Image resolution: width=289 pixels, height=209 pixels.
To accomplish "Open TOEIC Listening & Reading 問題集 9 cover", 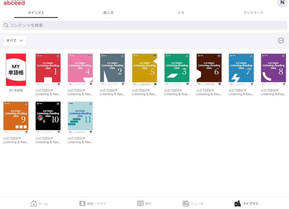I will pos(16,118).
